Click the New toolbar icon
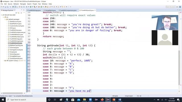The height and width of the screenshot is (102, 182). (2, 7)
